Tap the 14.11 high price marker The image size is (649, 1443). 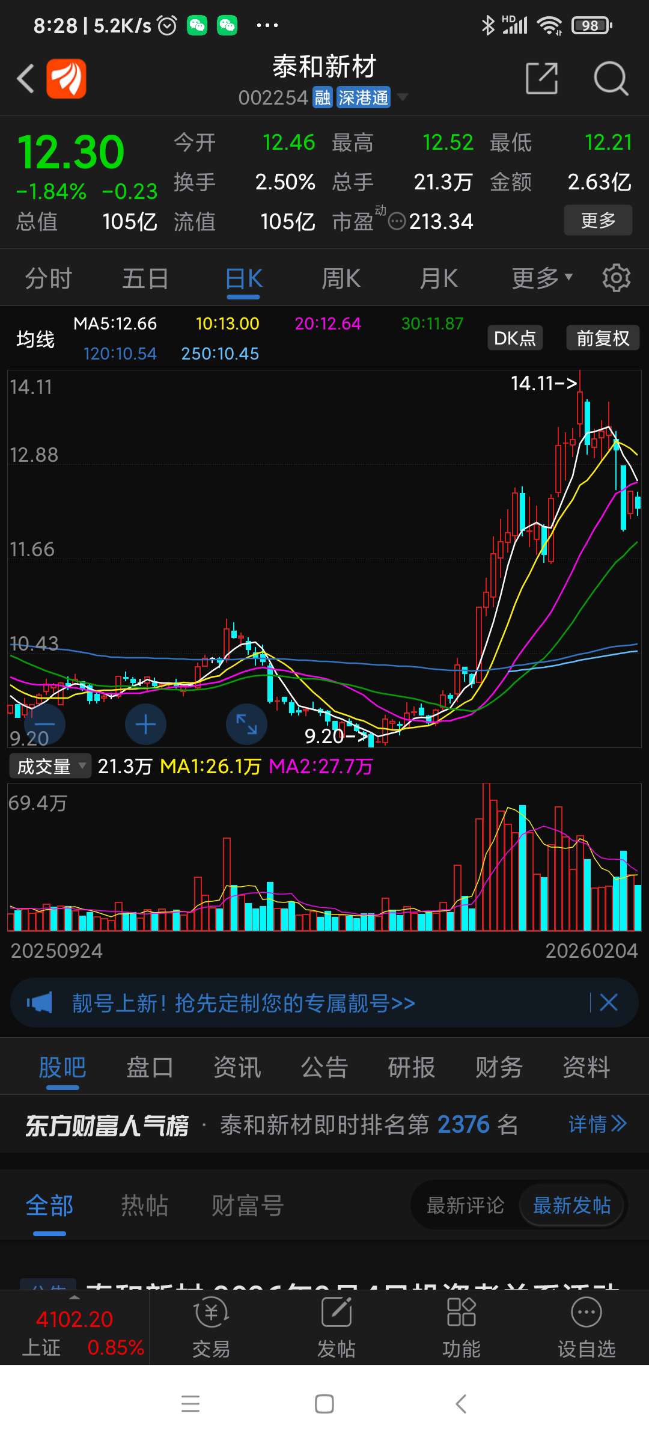[544, 383]
